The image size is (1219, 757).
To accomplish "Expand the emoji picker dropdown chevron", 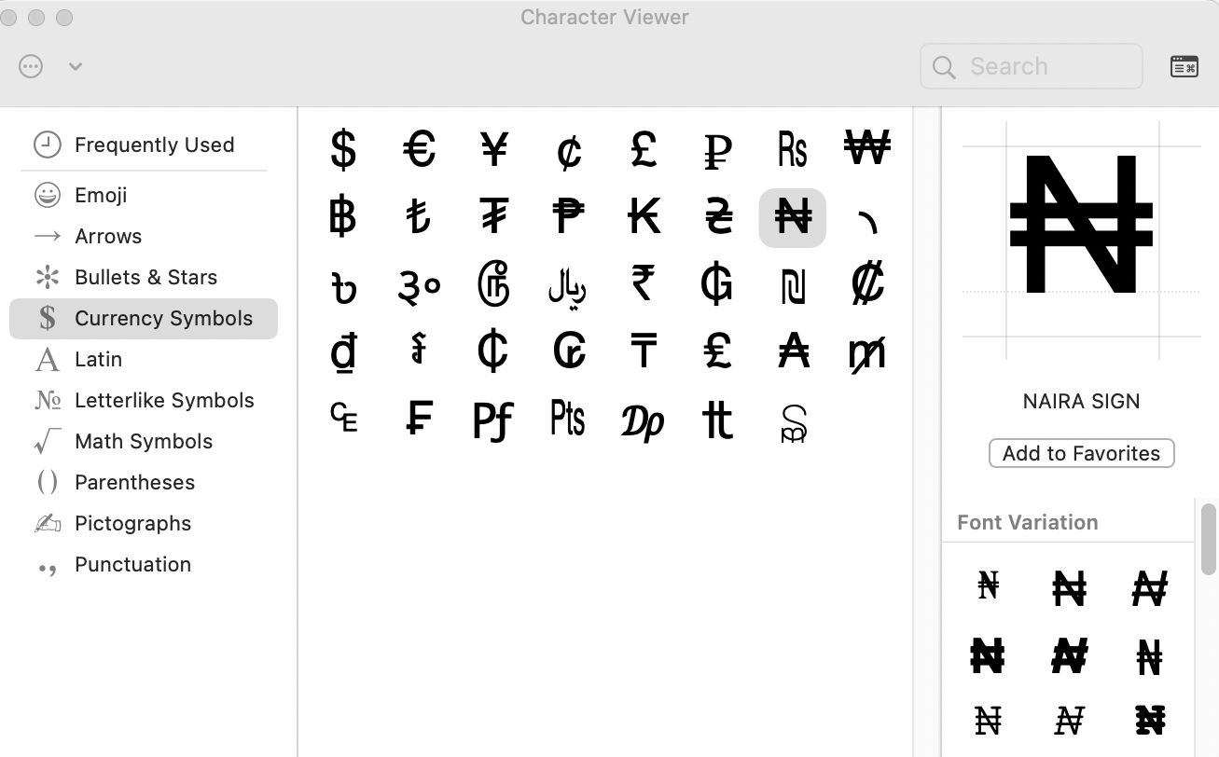I will [x=75, y=65].
